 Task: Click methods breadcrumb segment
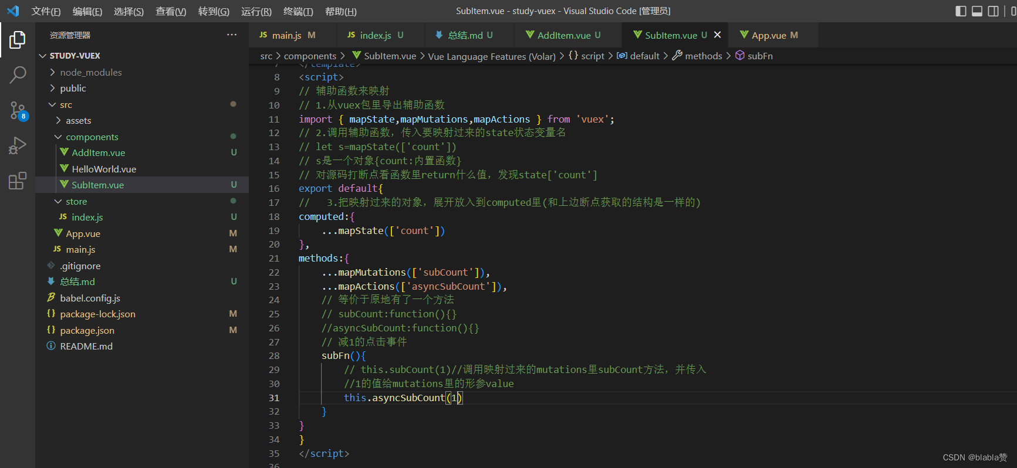(x=697, y=56)
